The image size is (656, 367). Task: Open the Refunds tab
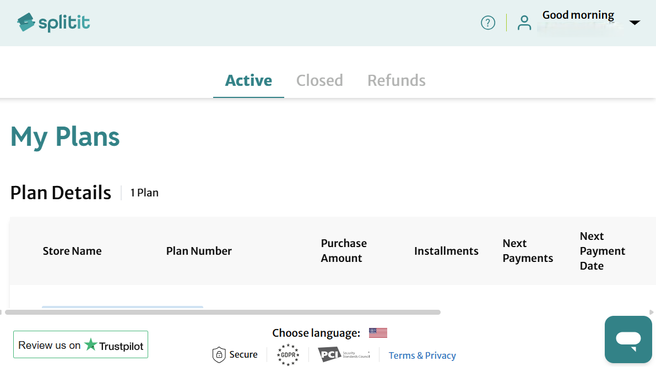pyautogui.click(x=397, y=80)
